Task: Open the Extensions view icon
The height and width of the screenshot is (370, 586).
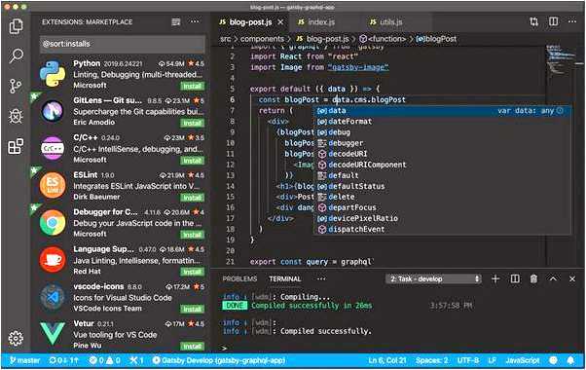Action: [x=16, y=146]
